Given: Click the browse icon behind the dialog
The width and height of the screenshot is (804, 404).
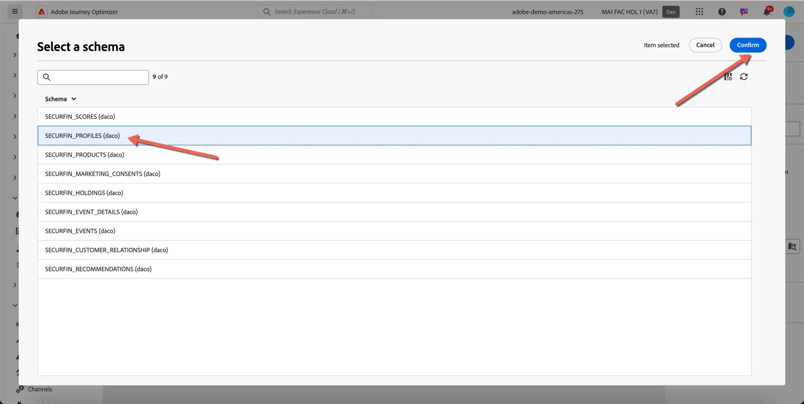Looking at the screenshot, I should click(x=792, y=247).
